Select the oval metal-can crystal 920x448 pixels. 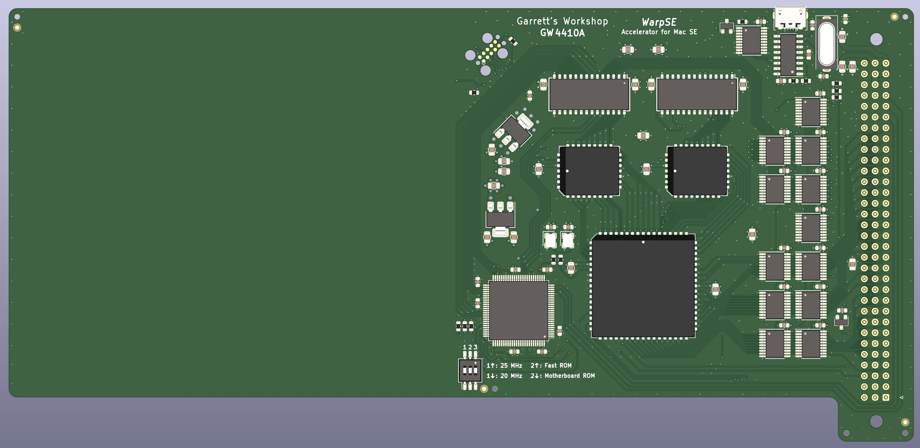click(x=827, y=44)
